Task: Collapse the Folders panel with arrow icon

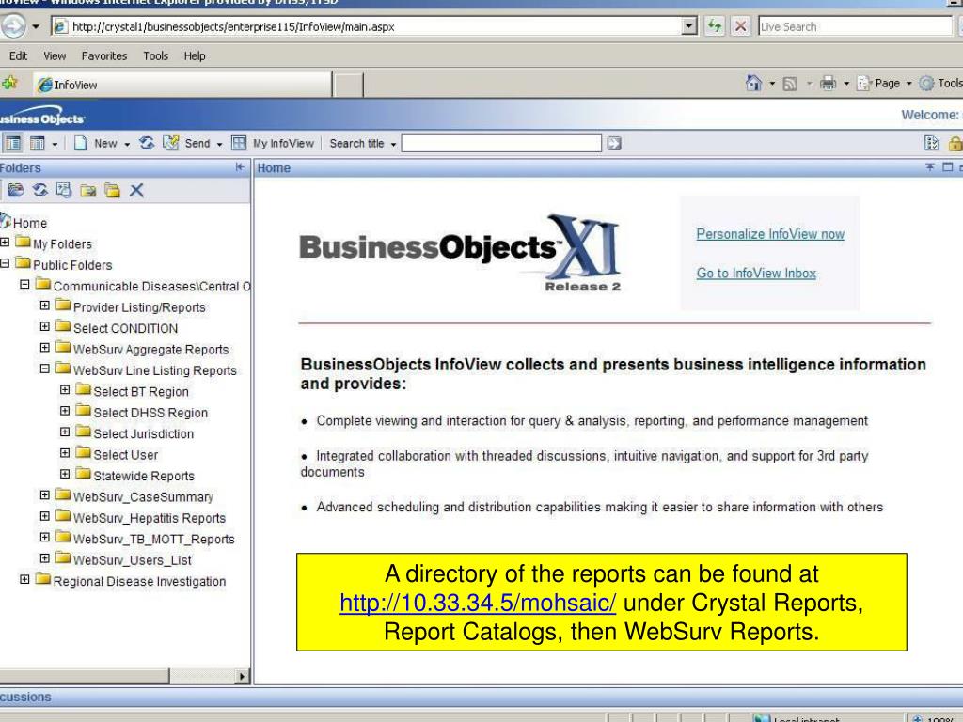Action: click(x=240, y=167)
